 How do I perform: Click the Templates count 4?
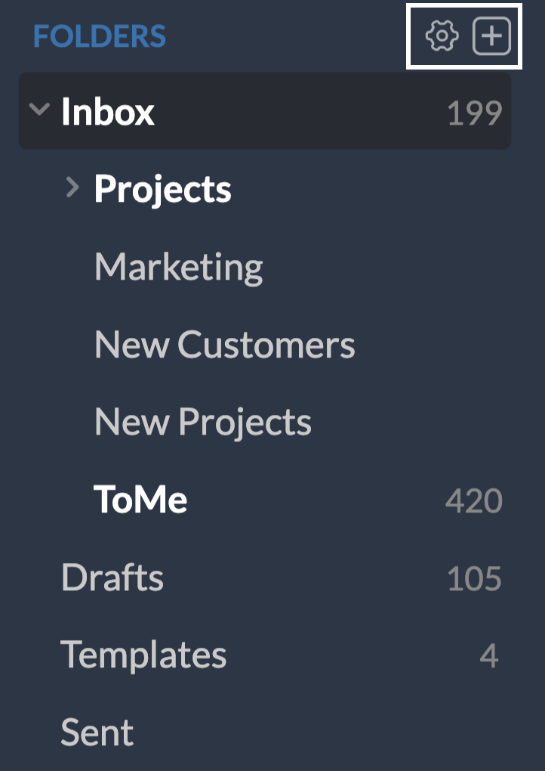coord(489,656)
